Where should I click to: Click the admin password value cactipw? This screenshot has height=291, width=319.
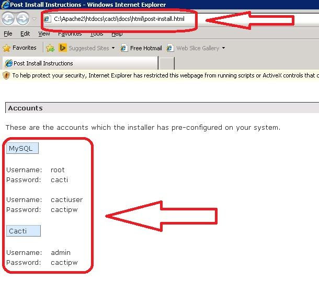pyautogui.click(x=64, y=263)
